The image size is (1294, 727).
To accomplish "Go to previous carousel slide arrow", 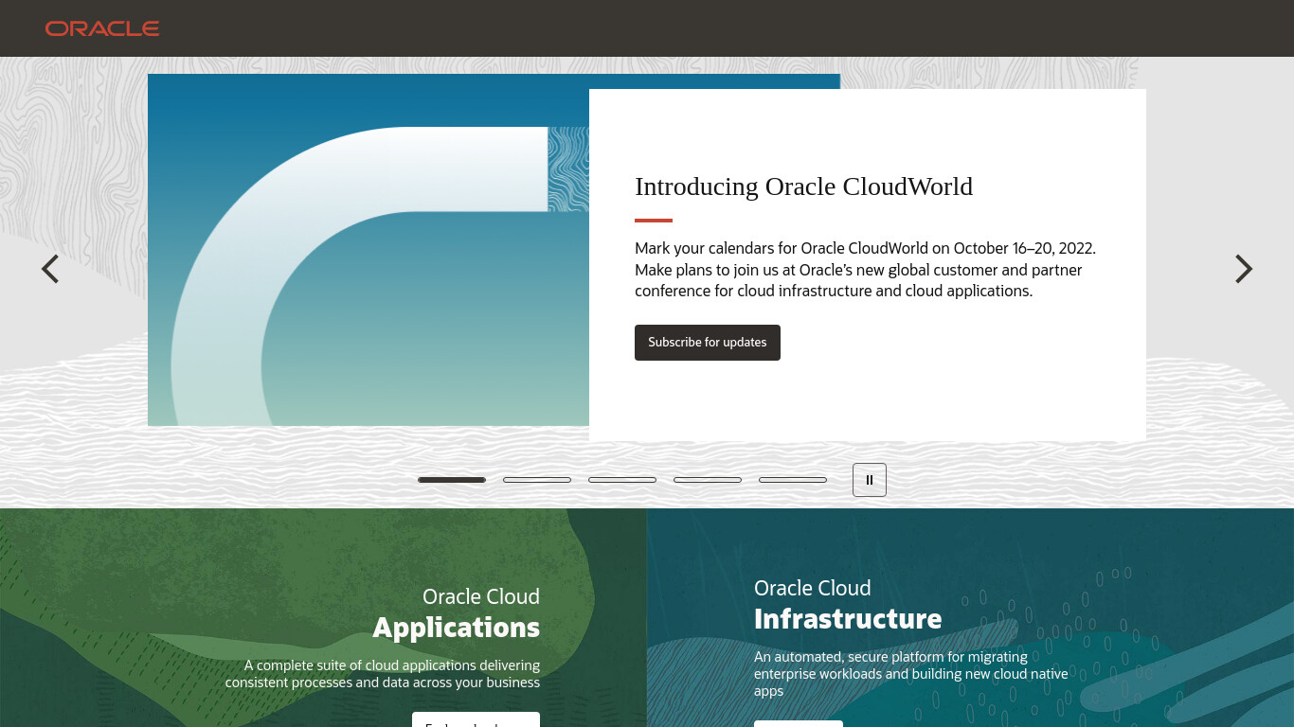I will pyautogui.click(x=50, y=269).
